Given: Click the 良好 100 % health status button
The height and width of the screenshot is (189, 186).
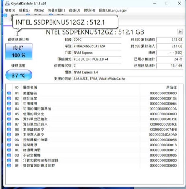Looking at the screenshot, I should (19, 51).
